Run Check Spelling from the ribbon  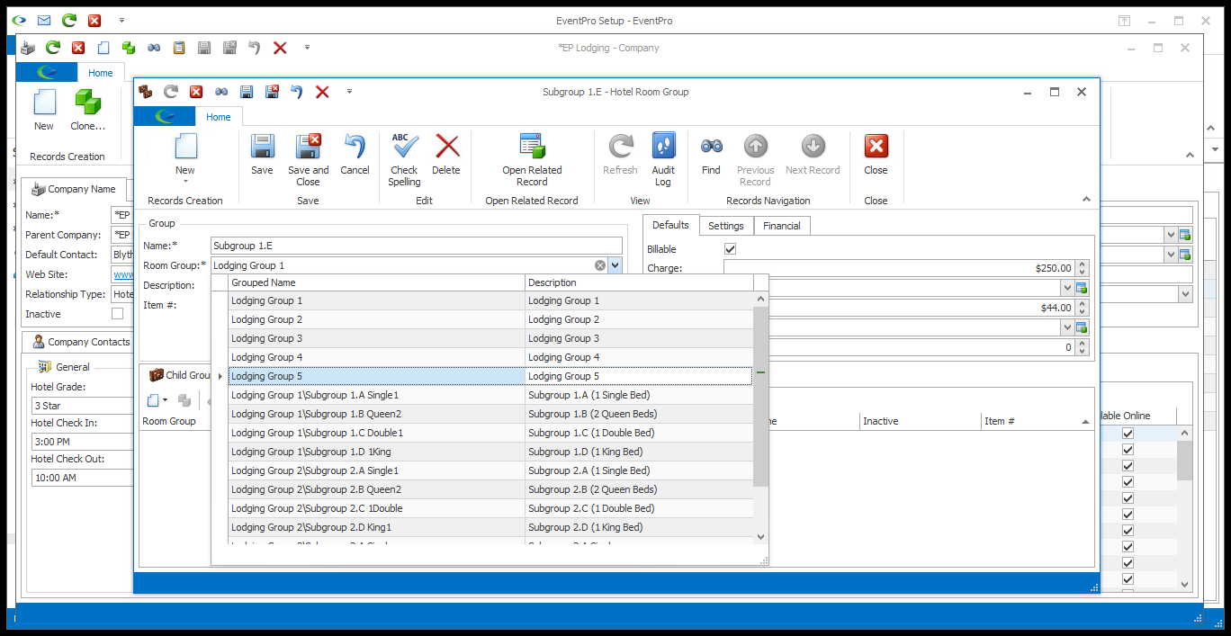[x=404, y=160]
